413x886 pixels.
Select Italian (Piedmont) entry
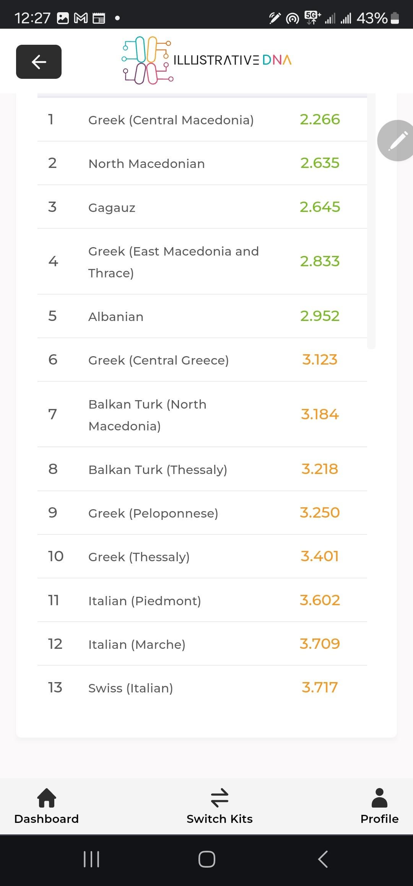tap(202, 600)
